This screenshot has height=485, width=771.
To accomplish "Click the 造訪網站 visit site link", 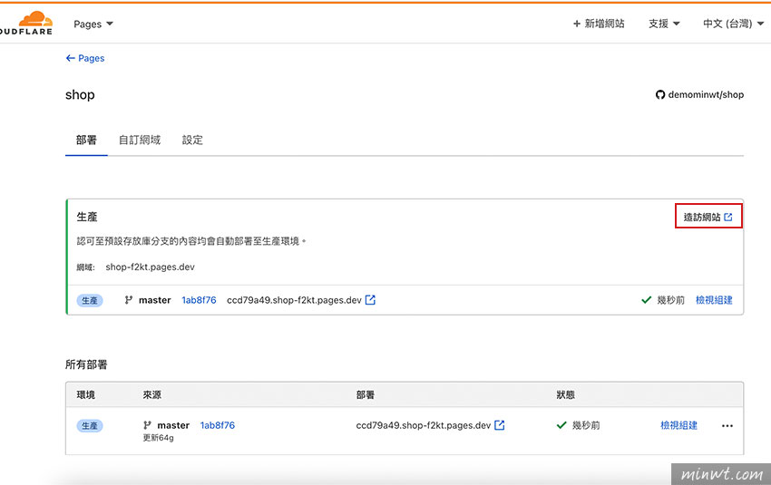I will 708,217.
